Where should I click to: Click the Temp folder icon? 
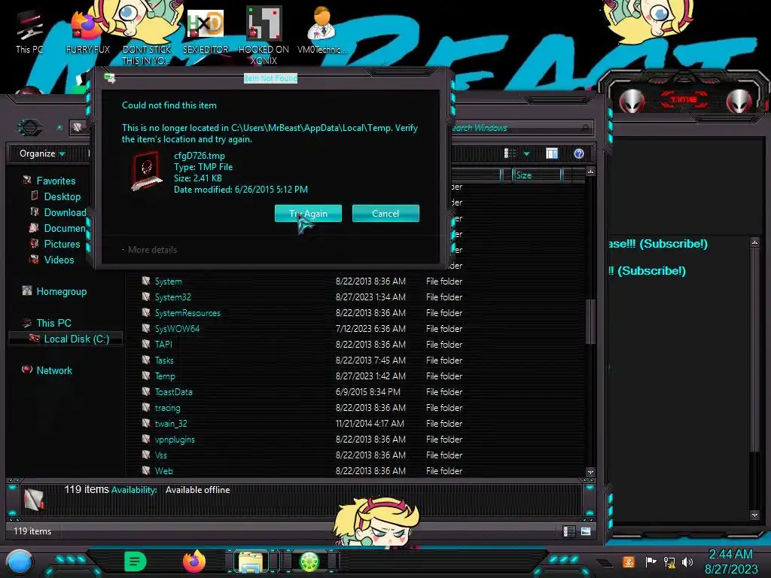click(146, 376)
